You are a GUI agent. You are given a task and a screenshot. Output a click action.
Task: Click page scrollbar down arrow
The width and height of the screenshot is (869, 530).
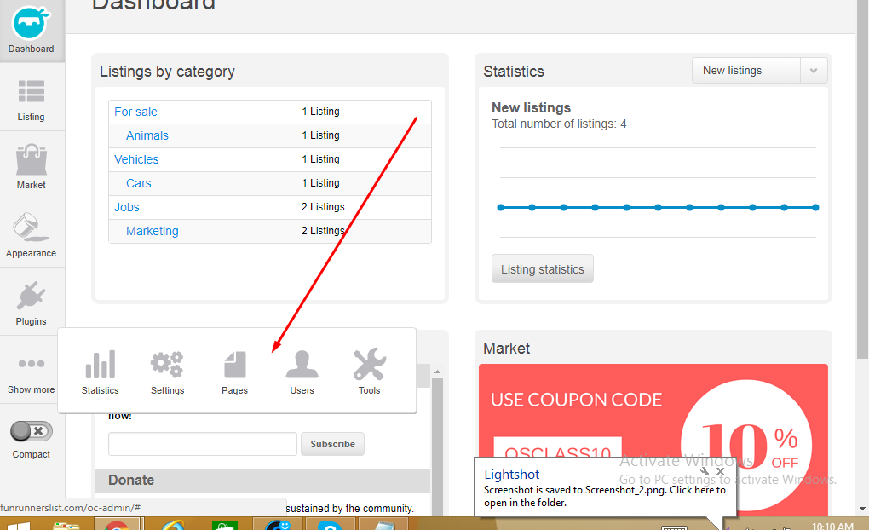862,509
